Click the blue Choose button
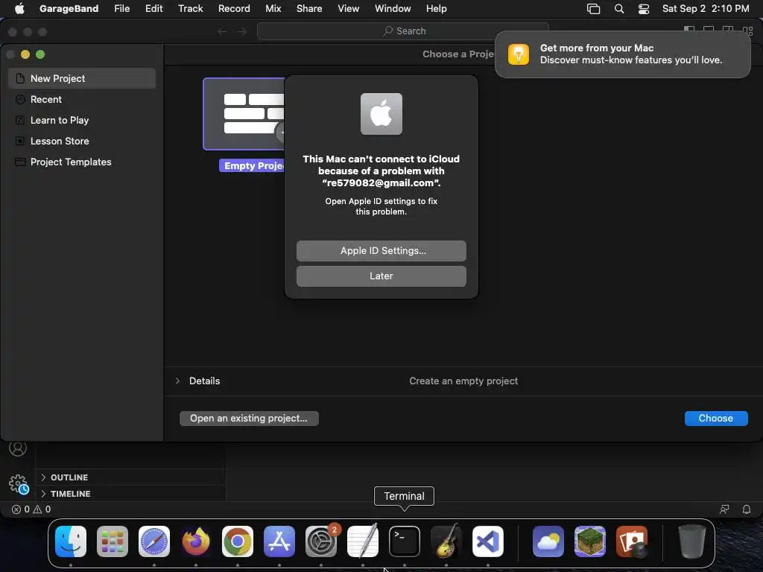This screenshot has height=572, width=763. (716, 419)
